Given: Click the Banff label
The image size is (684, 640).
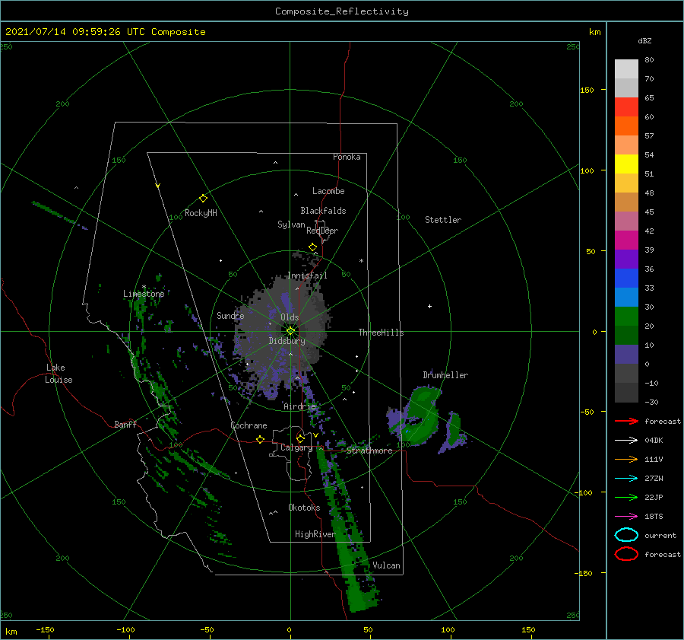Looking at the screenshot, I should (125, 424).
